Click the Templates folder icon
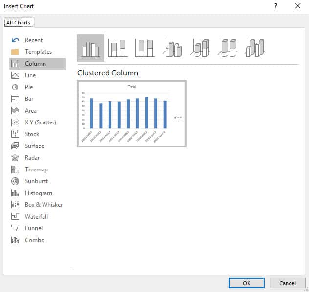Screen dimensions: 309x292 15,52
